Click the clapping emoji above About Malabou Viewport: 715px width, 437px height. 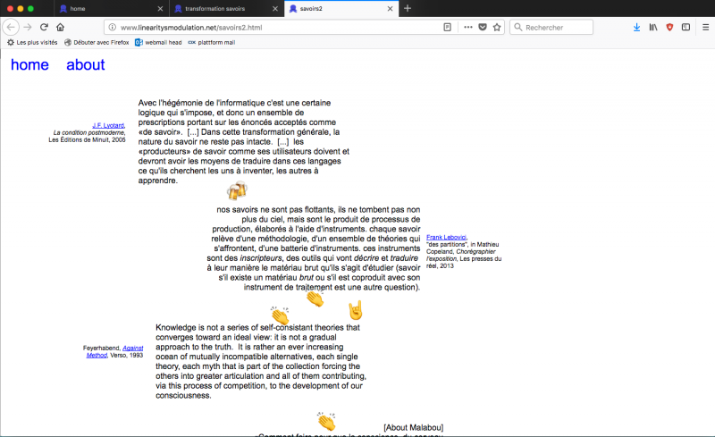tap(326, 422)
